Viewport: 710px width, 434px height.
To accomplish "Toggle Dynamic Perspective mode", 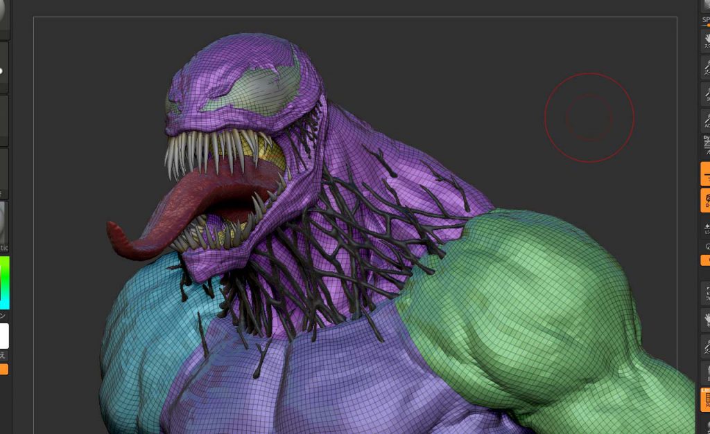I will click(x=705, y=146).
